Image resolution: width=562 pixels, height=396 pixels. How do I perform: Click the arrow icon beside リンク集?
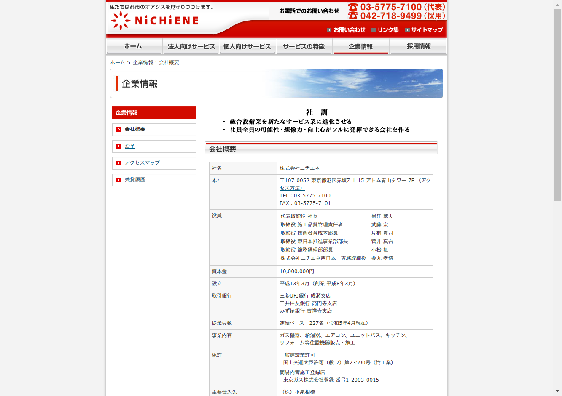(x=374, y=30)
